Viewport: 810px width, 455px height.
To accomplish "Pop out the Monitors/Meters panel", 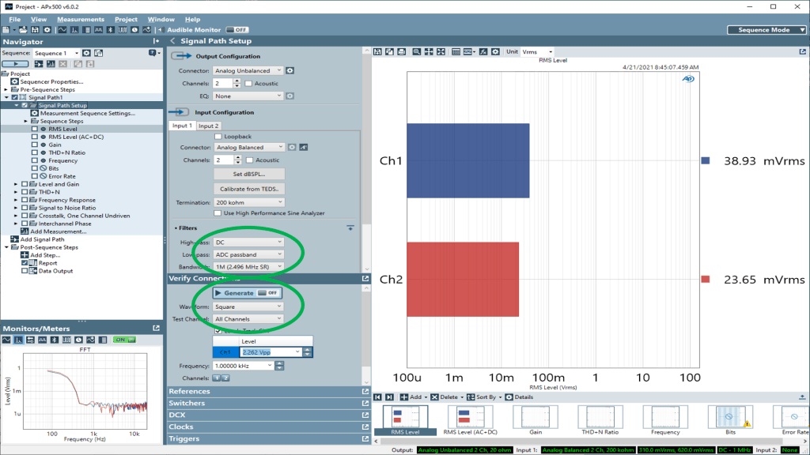I will (157, 329).
